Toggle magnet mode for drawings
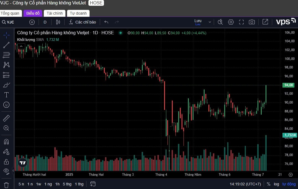 coord(6,142)
